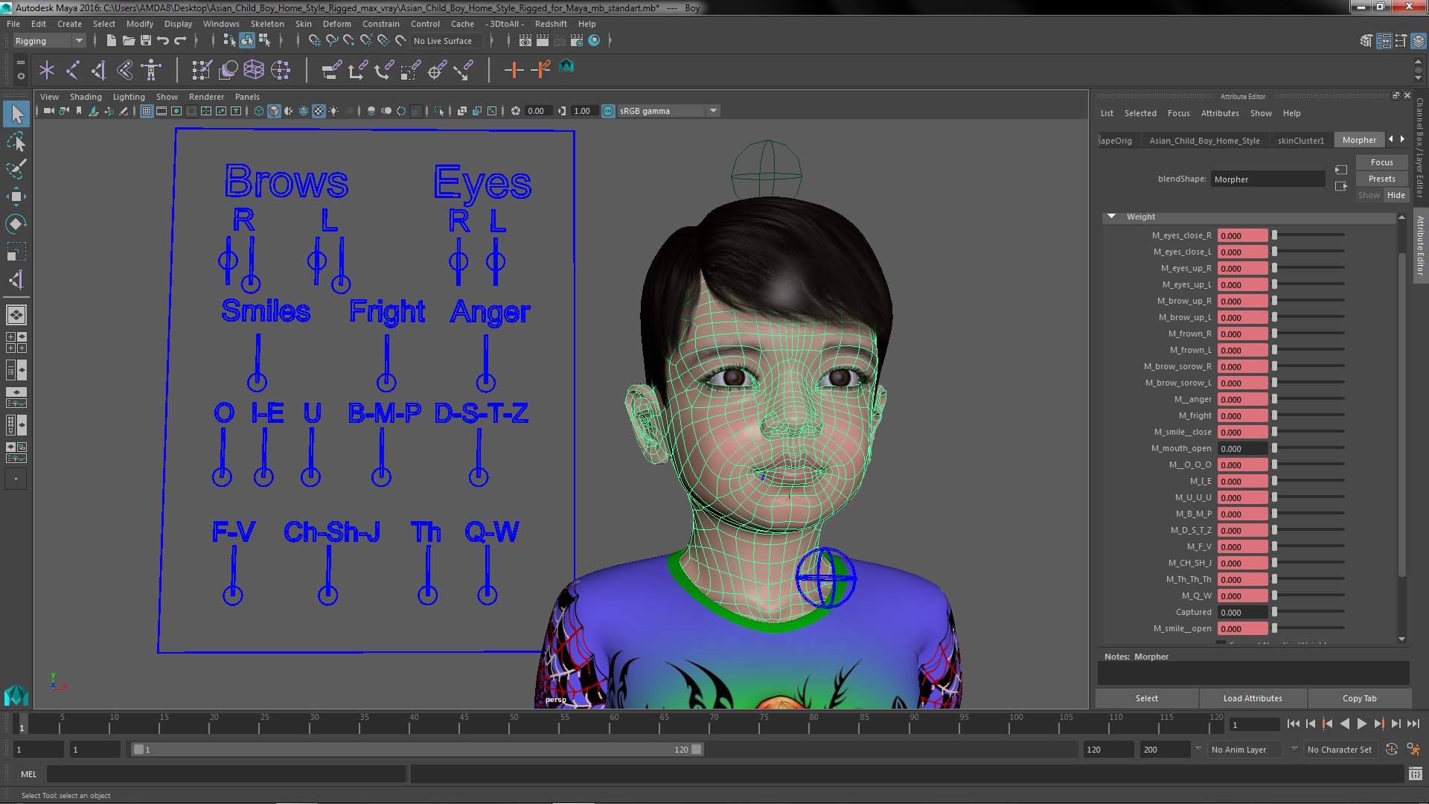This screenshot has height=804, width=1429.
Task: Create a Lattice deformer from the shelf
Action: (254, 70)
